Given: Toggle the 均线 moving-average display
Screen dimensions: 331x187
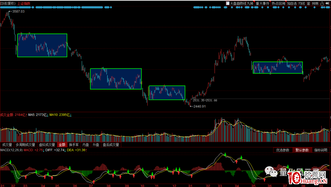Looking at the screenshot, I should [x=302, y=3].
